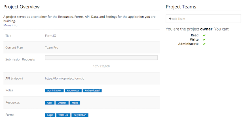Select the Movie resource tag

(x=75, y=103)
